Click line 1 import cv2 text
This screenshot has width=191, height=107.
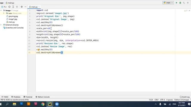pyautogui.click(x=42, y=10)
